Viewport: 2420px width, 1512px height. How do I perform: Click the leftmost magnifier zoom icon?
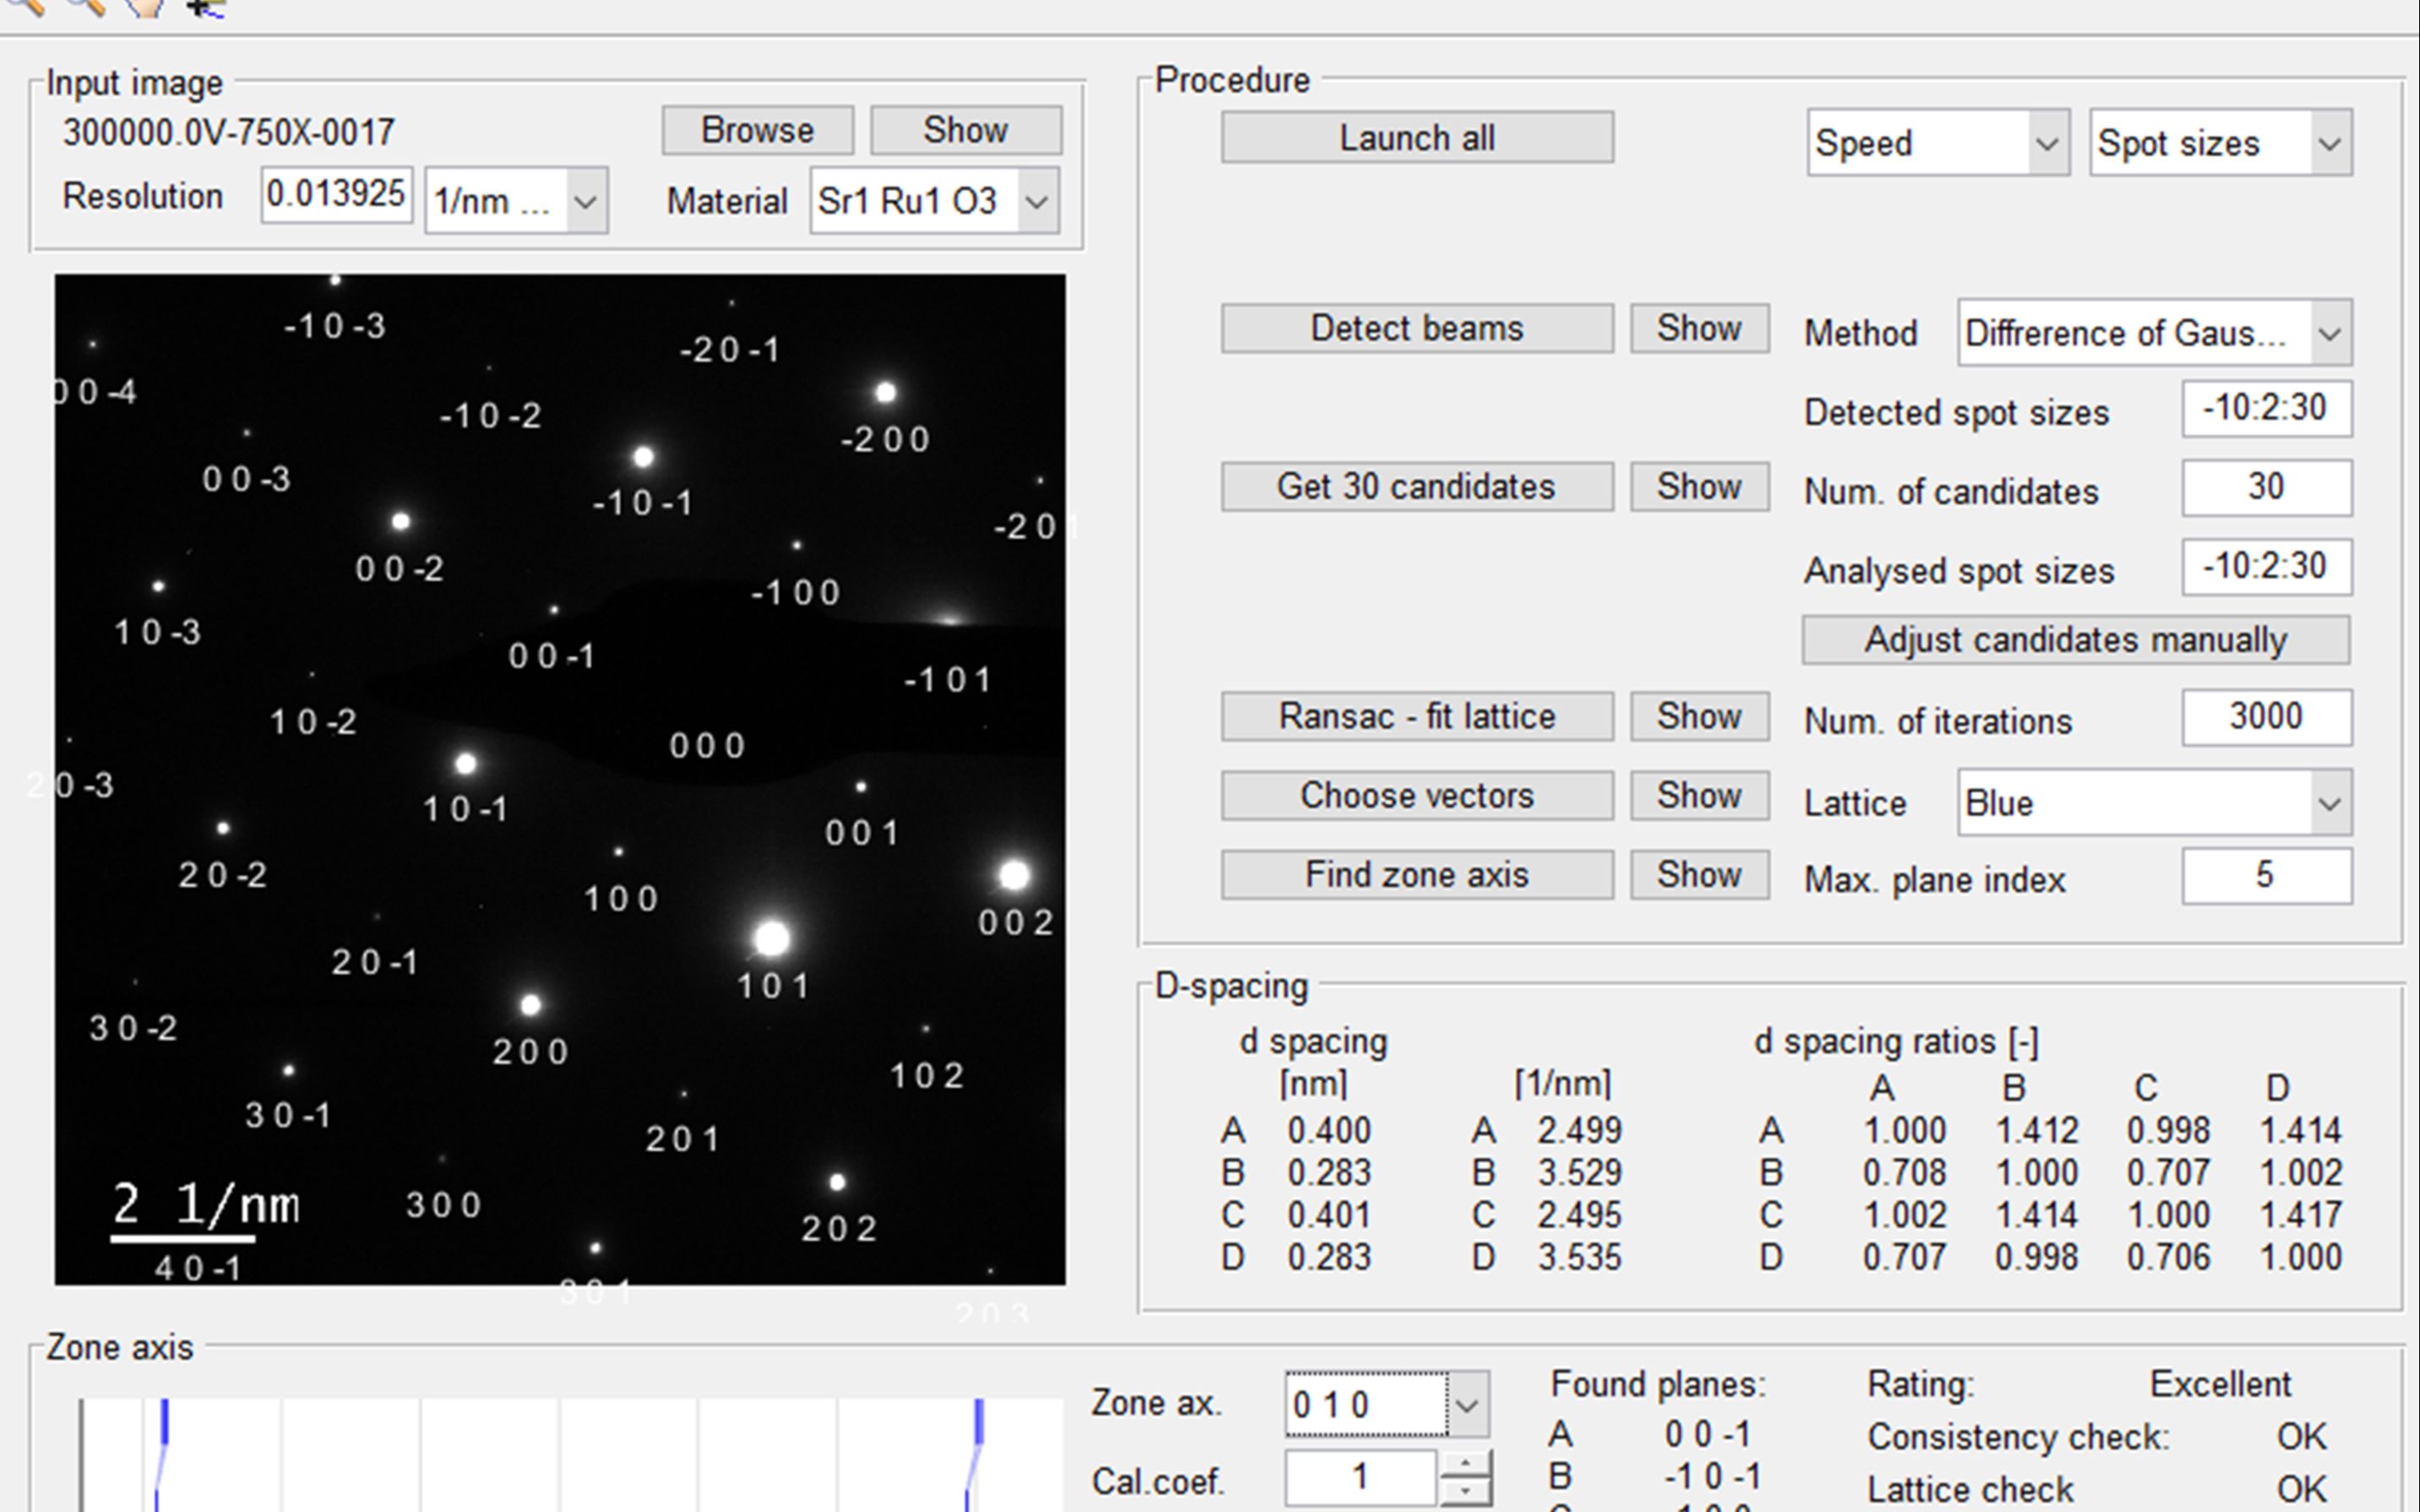tap(27, 6)
